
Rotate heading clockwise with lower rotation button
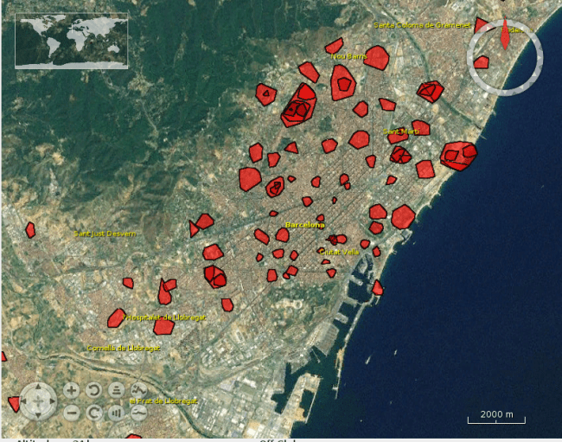pyautogui.click(x=94, y=413)
